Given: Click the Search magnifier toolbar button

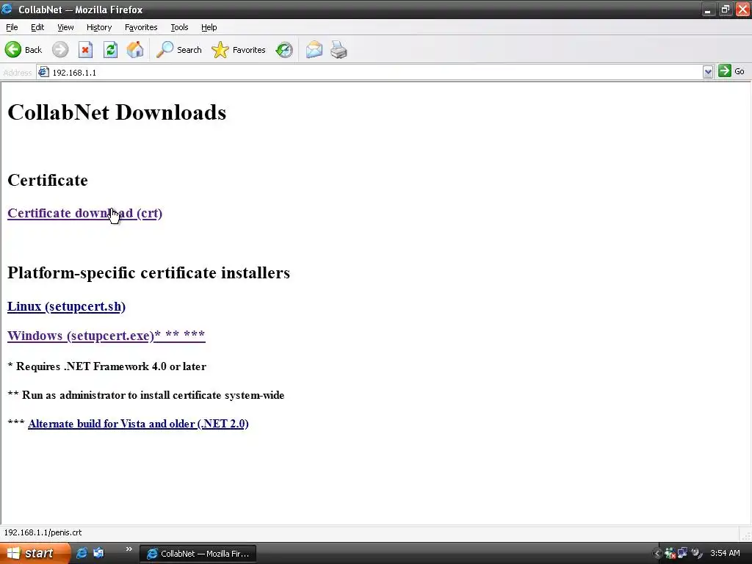Looking at the screenshot, I should coord(179,49).
